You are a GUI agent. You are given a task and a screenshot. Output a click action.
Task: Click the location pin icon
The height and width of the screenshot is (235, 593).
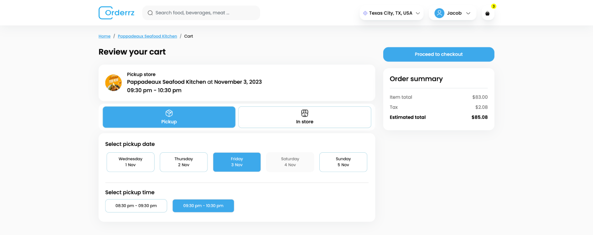click(365, 13)
